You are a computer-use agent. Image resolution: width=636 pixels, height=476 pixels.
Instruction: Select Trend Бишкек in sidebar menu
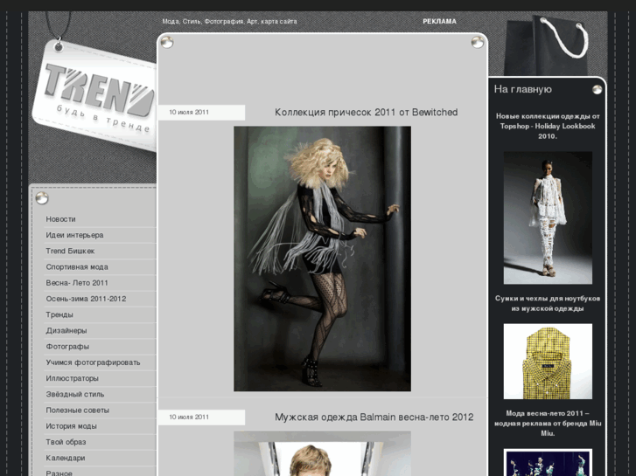[x=70, y=252]
